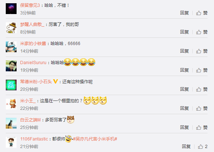Viewport: 214px width, 152px height.
Task: Open the 白云之端M username link
Action: [x=30, y=120]
